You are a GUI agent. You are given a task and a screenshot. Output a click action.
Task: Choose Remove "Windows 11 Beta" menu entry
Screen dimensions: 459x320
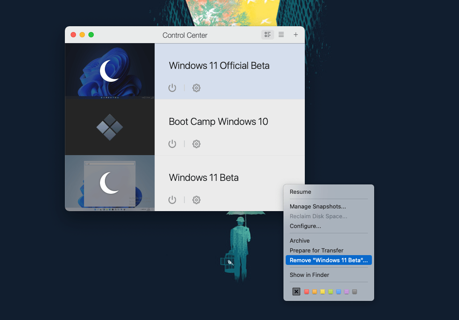click(329, 260)
